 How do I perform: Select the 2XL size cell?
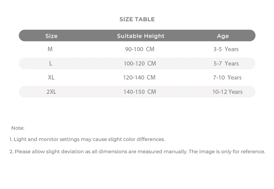51,92
